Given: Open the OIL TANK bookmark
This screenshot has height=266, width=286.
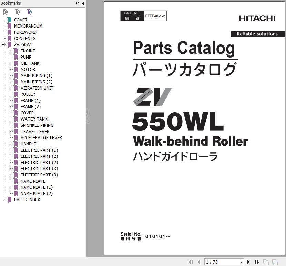Looking at the screenshot, I should click(x=30, y=63).
